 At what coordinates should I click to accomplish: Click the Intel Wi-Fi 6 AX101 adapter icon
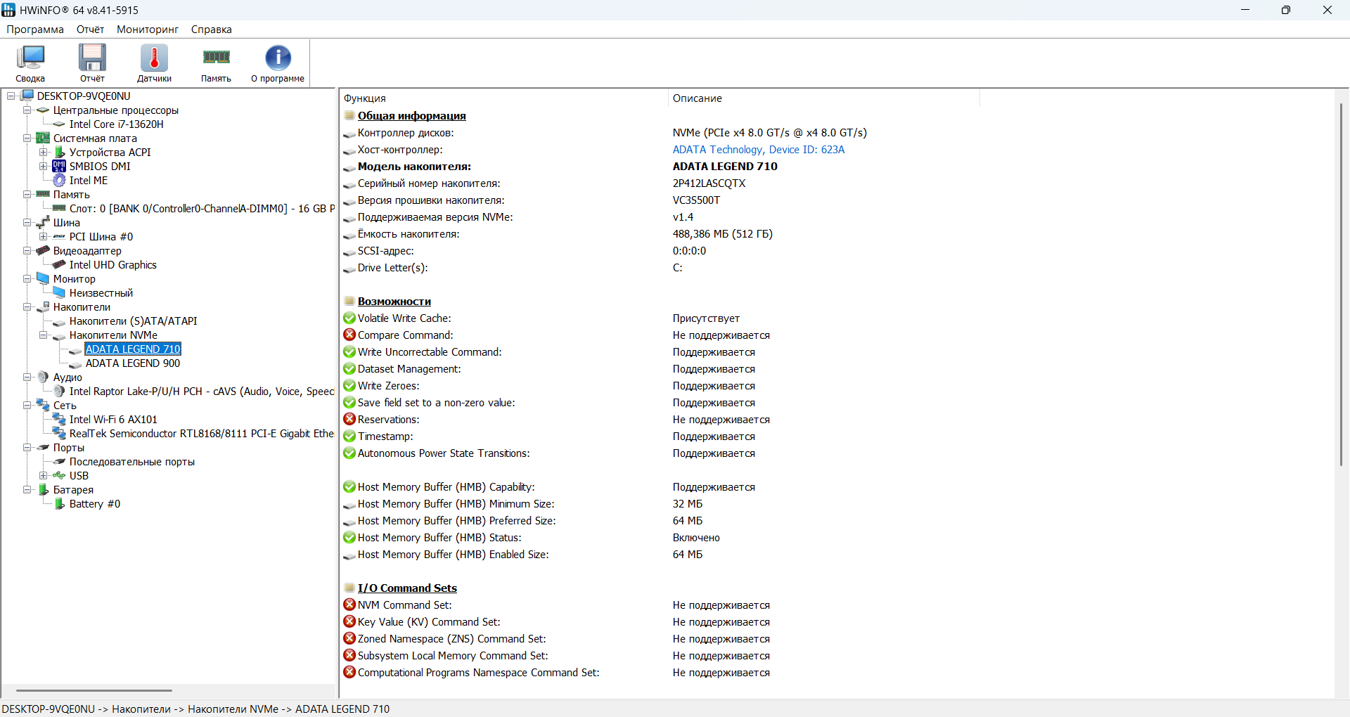(x=59, y=419)
